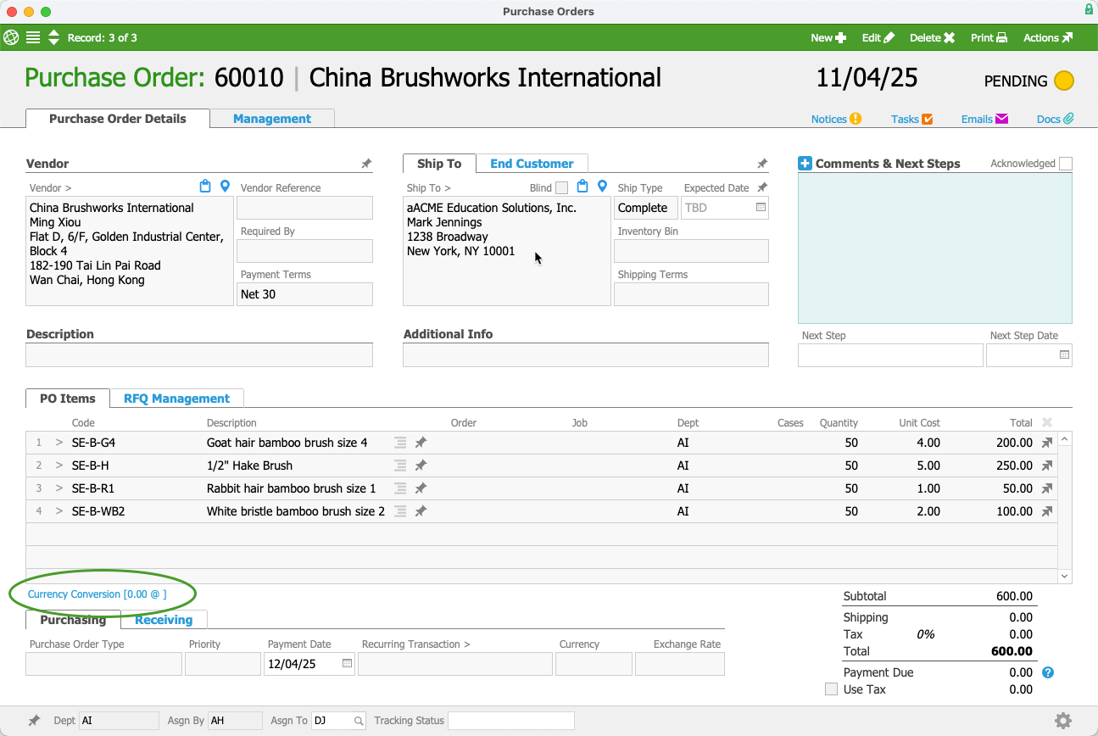Expand the SE-B-G4 line item arrow
This screenshot has height=736, width=1098.
point(59,443)
